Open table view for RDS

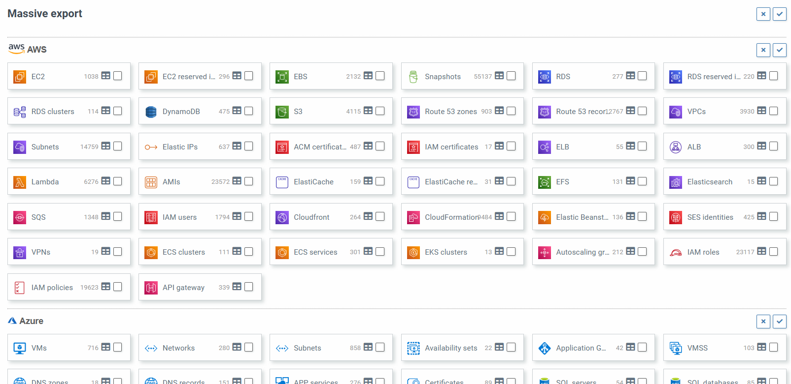click(x=630, y=76)
